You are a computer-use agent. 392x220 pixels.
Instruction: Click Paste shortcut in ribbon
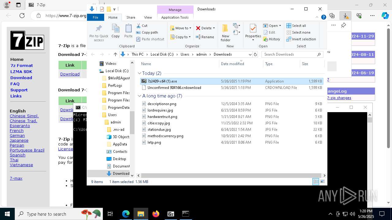(150, 39)
